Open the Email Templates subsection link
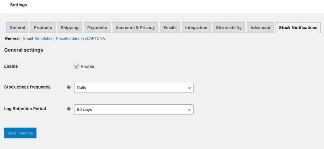This screenshot has height=149, width=324. [38, 39]
